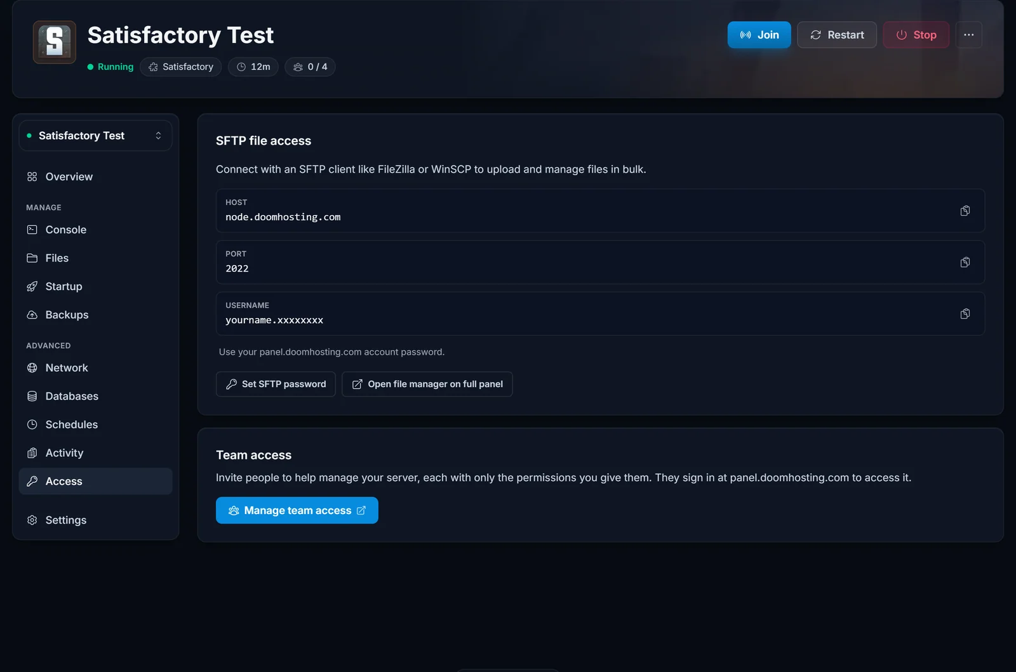Click the Running status indicator

tap(110, 67)
